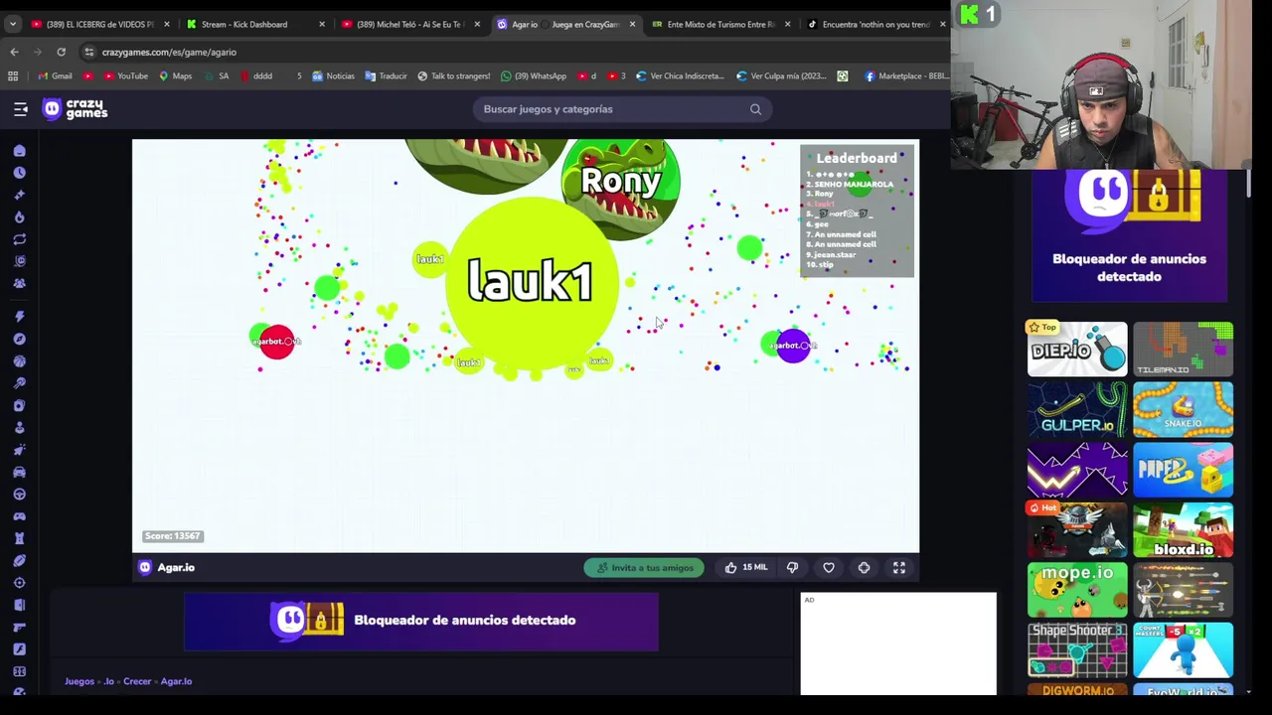The height and width of the screenshot is (715, 1272).
Task: Open multiplayer people icon in sidebar
Action: (19, 283)
